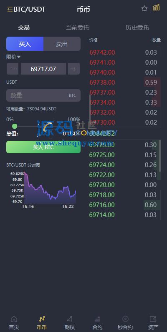The image size is (167, 332).
Task: Click the percentage slider green handle
Action: coord(15,126)
